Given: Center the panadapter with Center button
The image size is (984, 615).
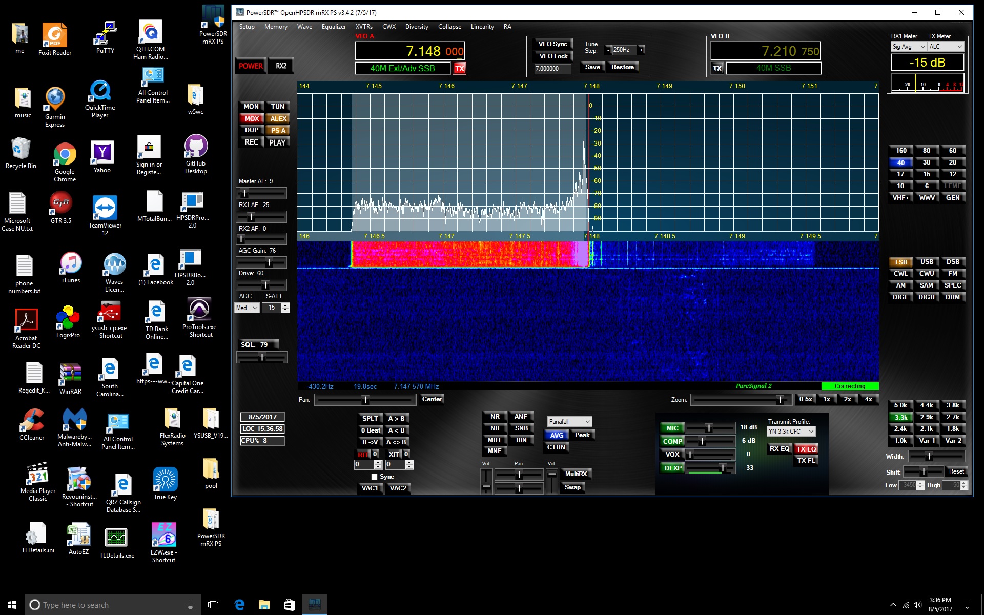Looking at the screenshot, I should [432, 399].
